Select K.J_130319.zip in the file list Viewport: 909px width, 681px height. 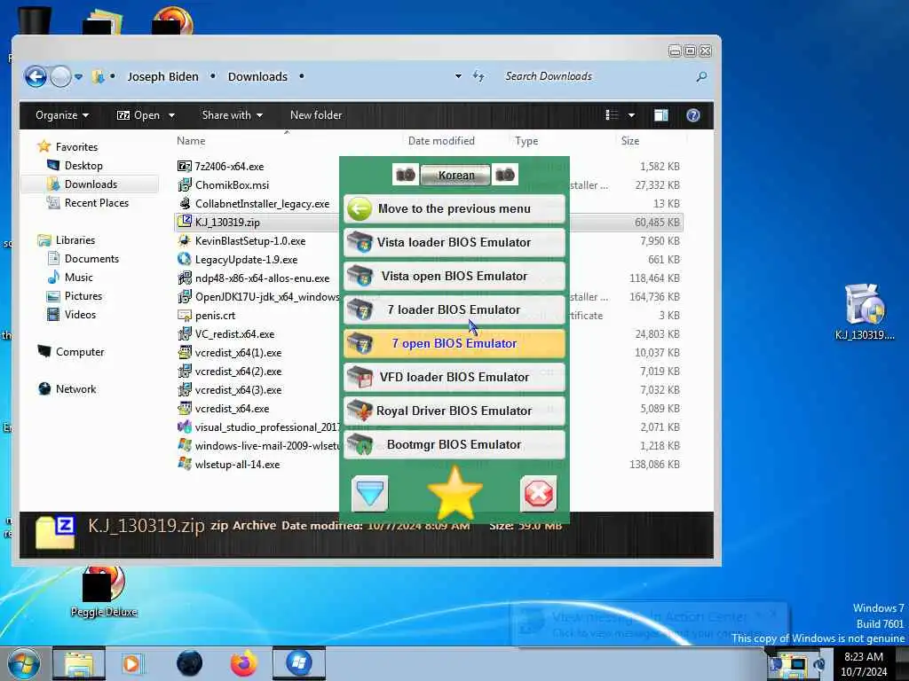(x=227, y=223)
